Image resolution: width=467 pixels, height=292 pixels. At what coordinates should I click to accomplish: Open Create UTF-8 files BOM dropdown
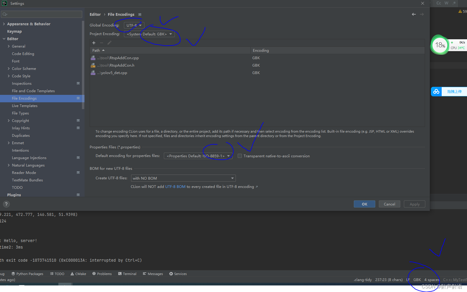point(183,178)
